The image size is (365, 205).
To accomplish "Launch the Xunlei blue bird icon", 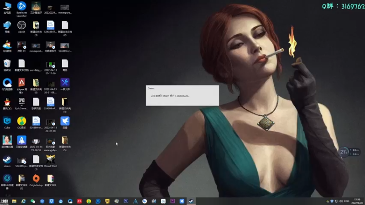I will point(65,123).
